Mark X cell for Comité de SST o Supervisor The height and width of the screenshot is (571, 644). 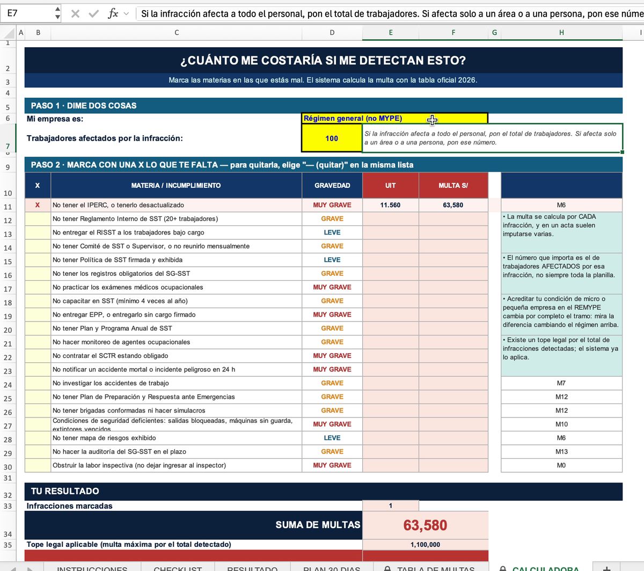click(38, 246)
